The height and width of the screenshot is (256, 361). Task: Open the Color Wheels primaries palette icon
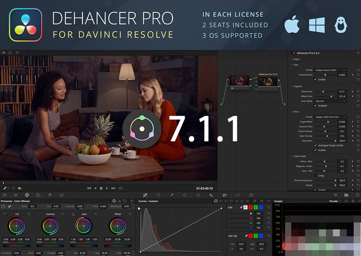tap(27, 195)
